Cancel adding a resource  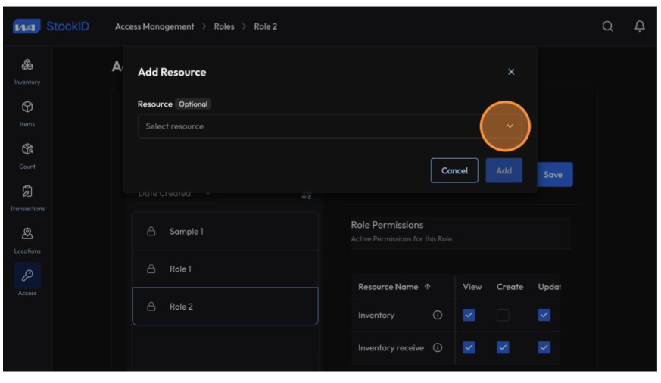454,170
